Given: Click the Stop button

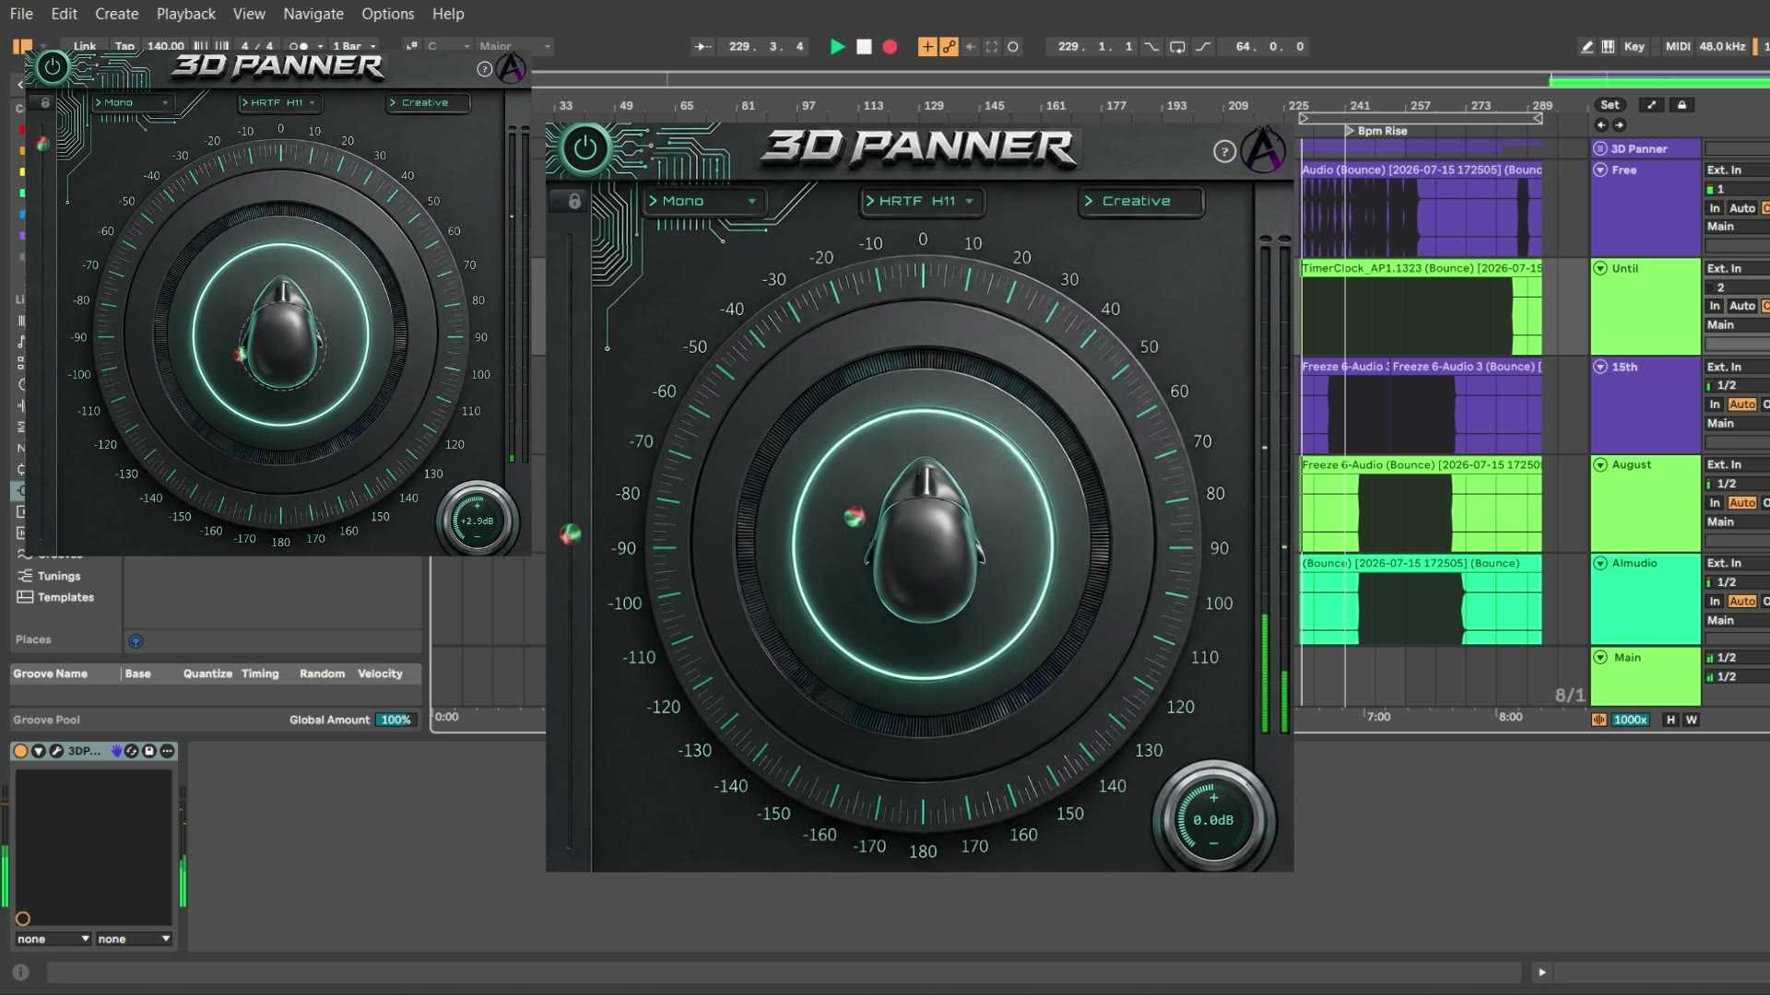Looking at the screenshot, I should point(864,46).
